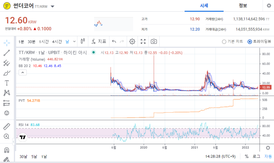The image size is (274, 163).
Task: Open the TT/KRW market selector dropdown arrow
Action: point(52,7)
